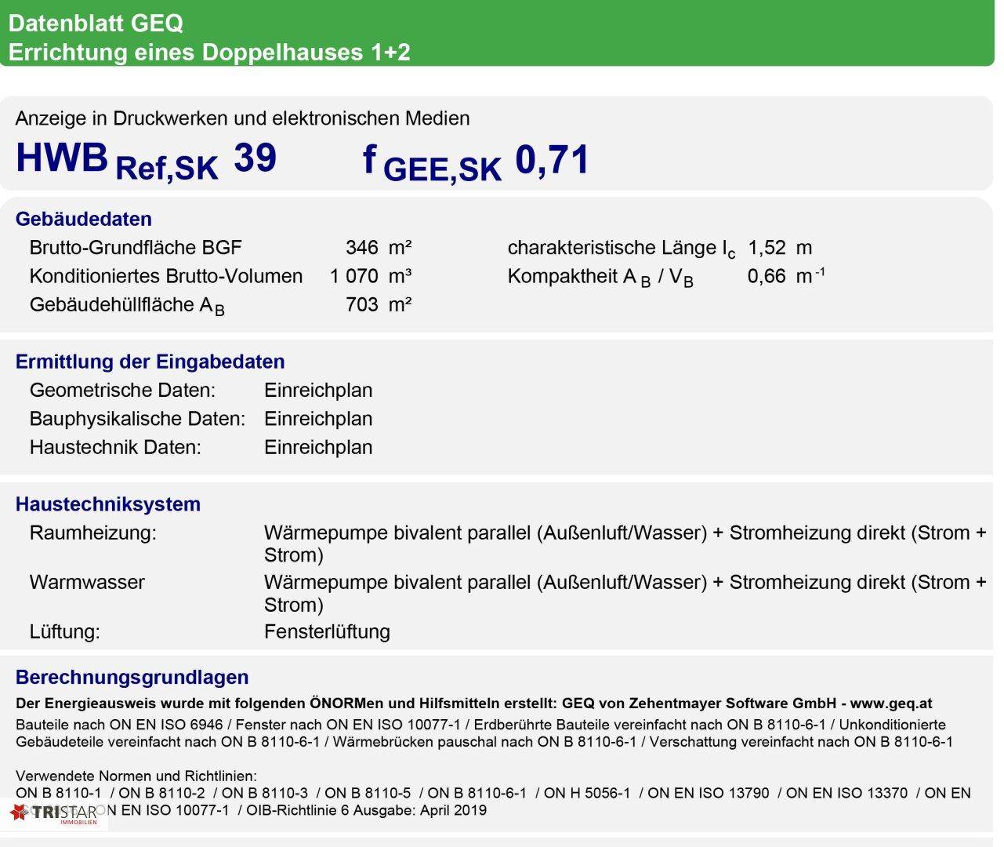Click 'OIB-Richtlinie 6 Ausgabe: April 2019'
The height and width of the screenshot is (847, 1004).
click(367, 810)
